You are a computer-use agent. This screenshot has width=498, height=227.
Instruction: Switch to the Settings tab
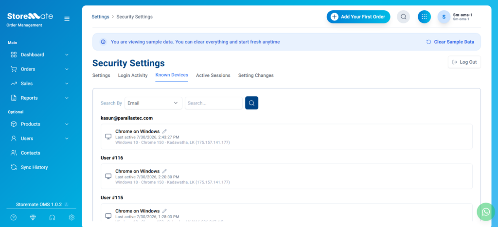101,75
